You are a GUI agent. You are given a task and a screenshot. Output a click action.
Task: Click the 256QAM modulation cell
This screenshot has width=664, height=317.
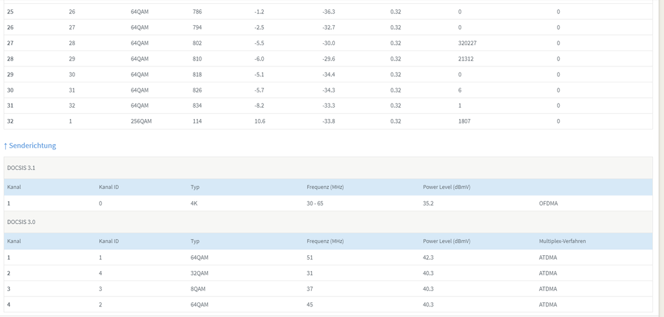[141, 122]
